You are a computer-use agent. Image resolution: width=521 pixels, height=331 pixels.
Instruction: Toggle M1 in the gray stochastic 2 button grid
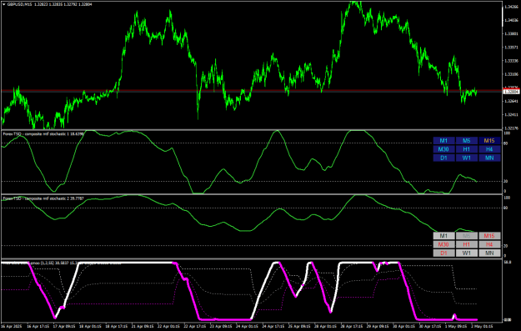(x=443, y=236)
